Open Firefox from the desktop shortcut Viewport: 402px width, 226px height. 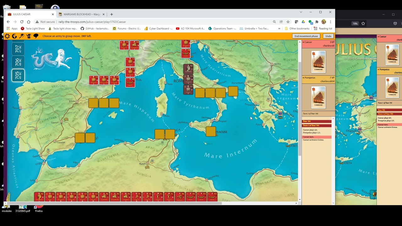(39, 208)
